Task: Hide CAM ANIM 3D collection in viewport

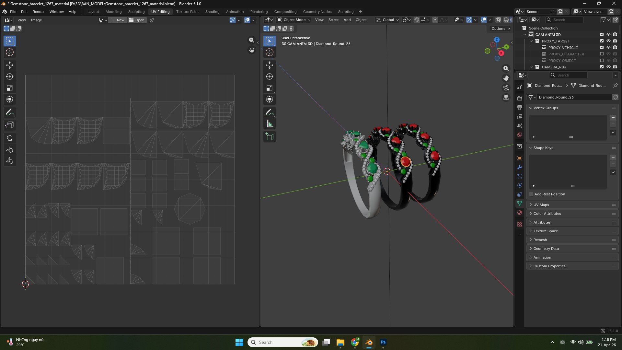Action: tap(608, 35)
